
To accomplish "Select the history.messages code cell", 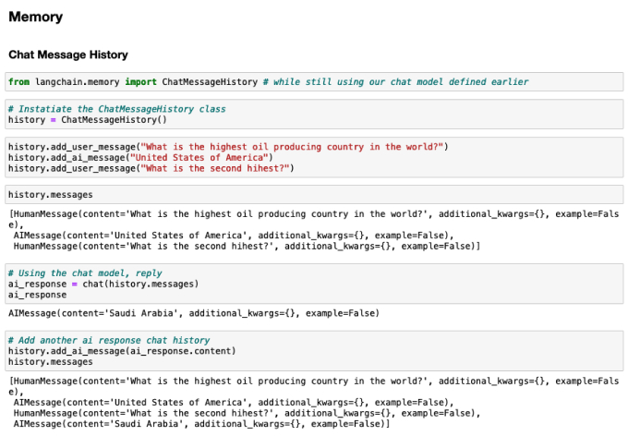I will [314, 195].
